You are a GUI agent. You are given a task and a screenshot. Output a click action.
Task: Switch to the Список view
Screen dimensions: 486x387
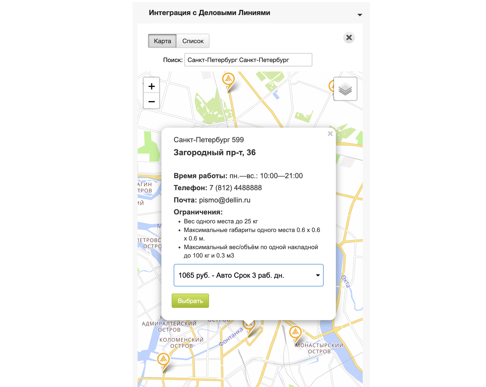193,41
